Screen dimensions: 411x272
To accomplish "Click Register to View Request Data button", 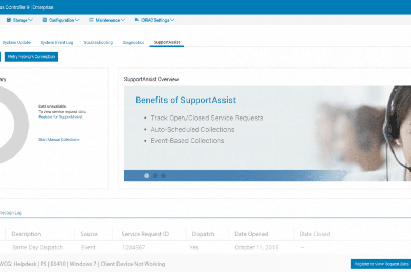I will point(381,264).
